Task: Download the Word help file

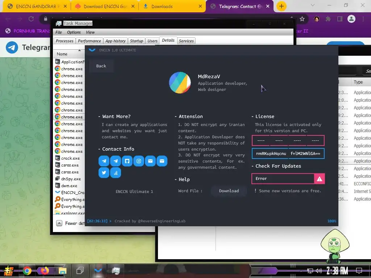Action: pos(229,191)
